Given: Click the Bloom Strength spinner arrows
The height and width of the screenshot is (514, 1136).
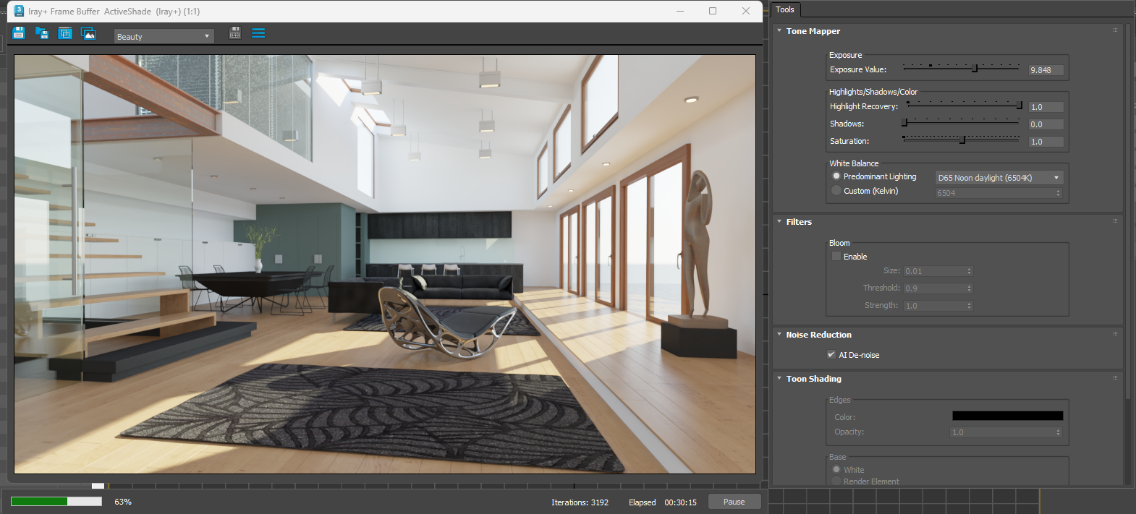Looking at the screenshot, I should (970, 306).
